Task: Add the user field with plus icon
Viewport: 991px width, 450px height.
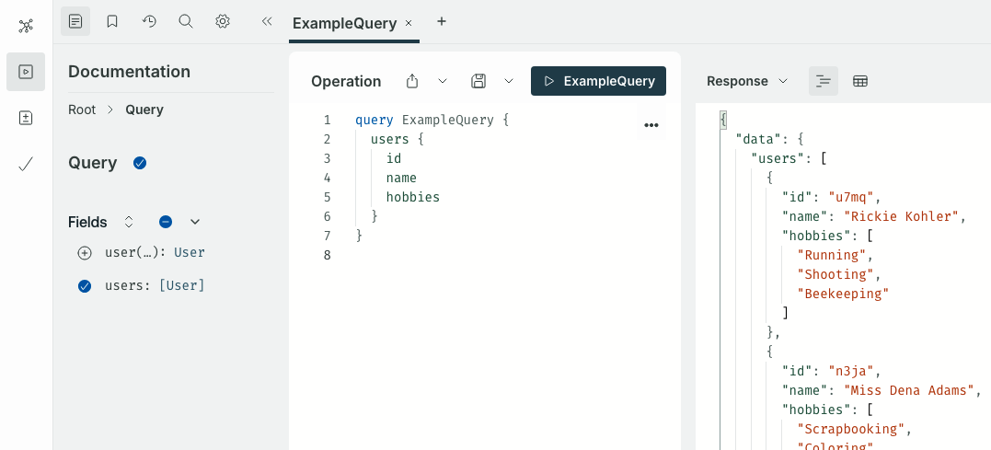Action: 84,253
